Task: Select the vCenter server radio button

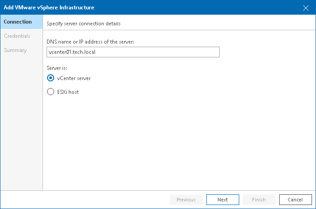Action: pyautogui.click(x=51, y=78)
